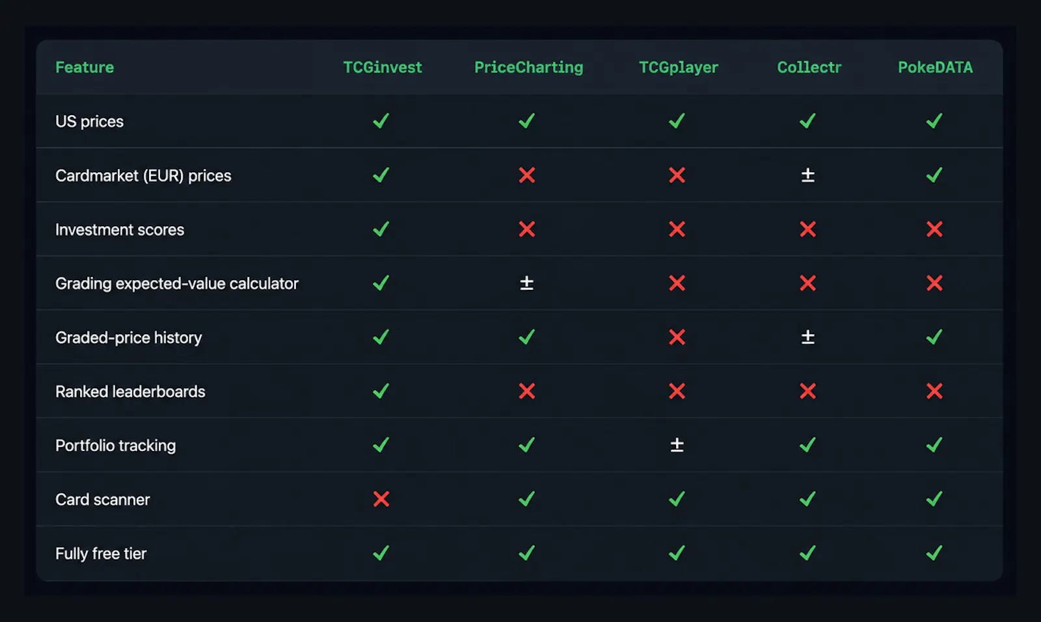Click the Collectr column header

click(x=809, y=68)
